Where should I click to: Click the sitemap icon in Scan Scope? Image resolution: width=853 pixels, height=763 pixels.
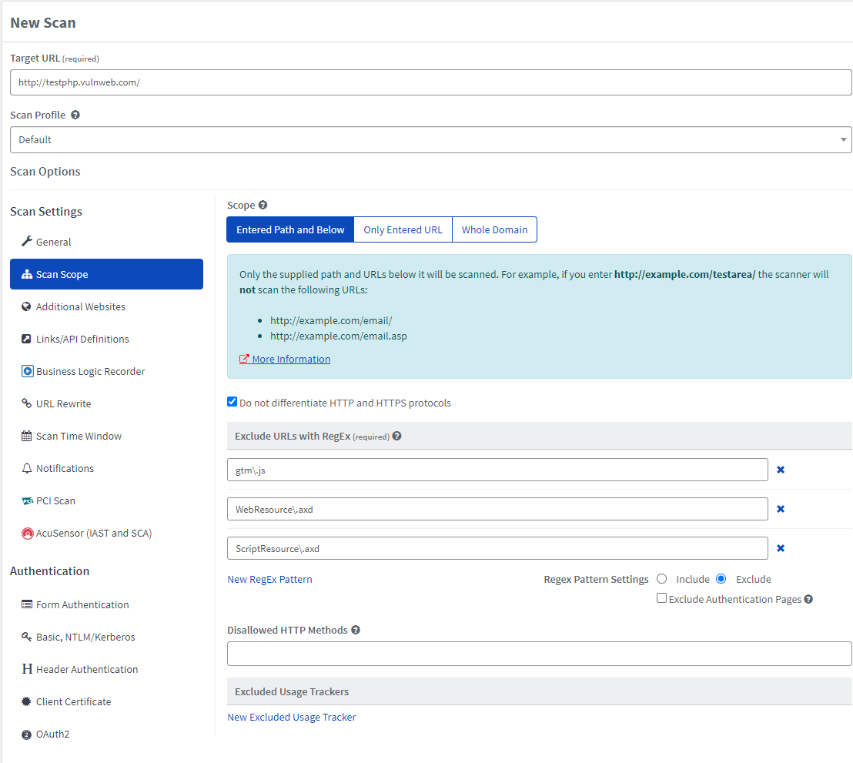pyautogui.click(x=27, y=274)
